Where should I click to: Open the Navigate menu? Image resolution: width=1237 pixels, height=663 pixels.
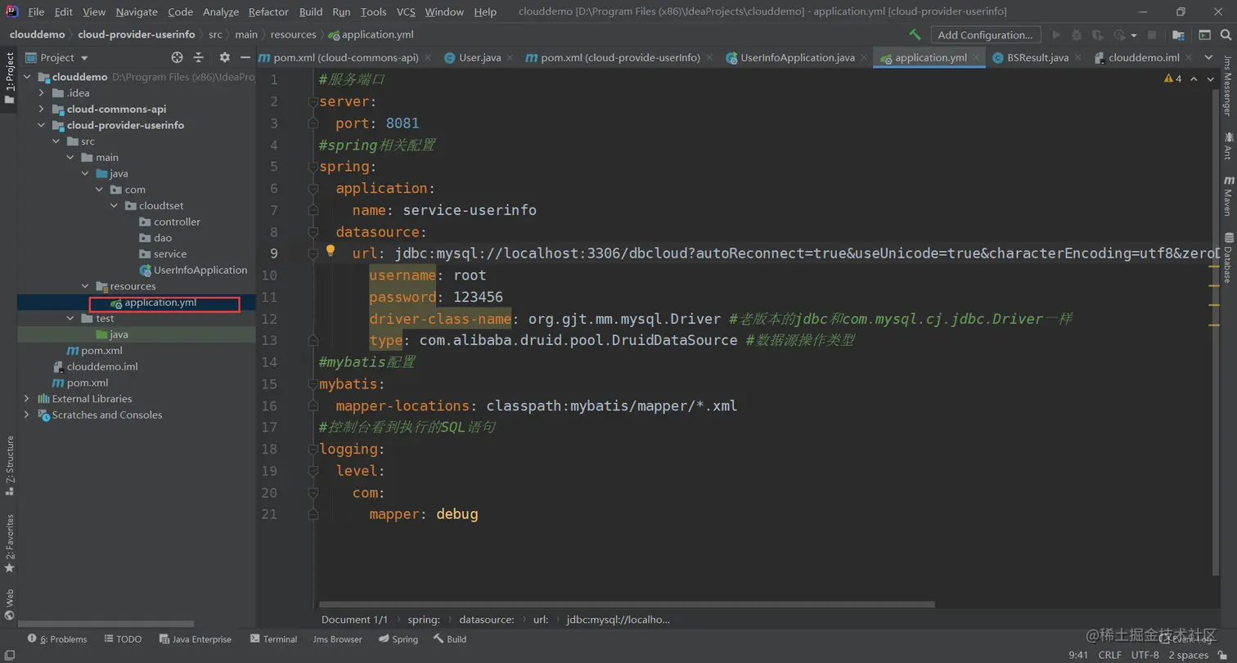pyautogui.click(x=137, y=11)
